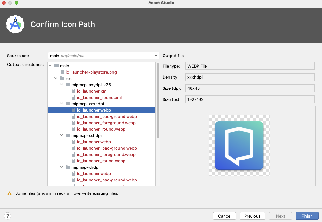Select ic_launcher_foreground.webp under mipmap-xxxhdpi
Screen dimensions: 322x222
[106, 123]
